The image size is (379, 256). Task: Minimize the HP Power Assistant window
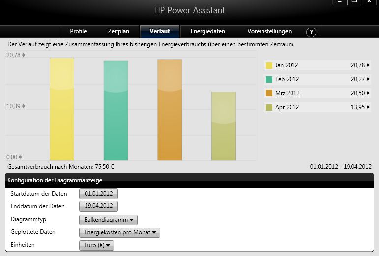[x=340, y=2]
